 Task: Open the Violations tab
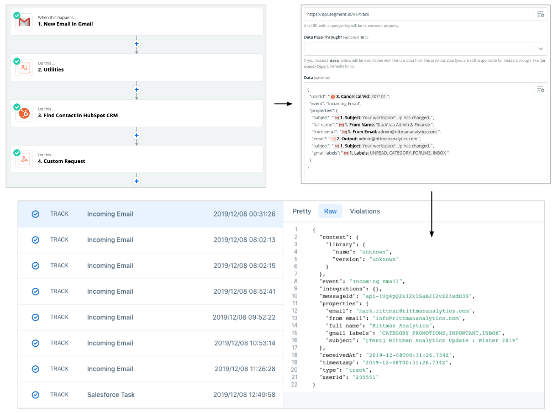click(x=365, y=211)
